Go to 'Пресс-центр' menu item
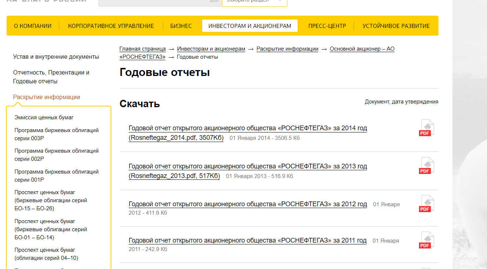The image size is (487, 269). (x=327, y=26)
